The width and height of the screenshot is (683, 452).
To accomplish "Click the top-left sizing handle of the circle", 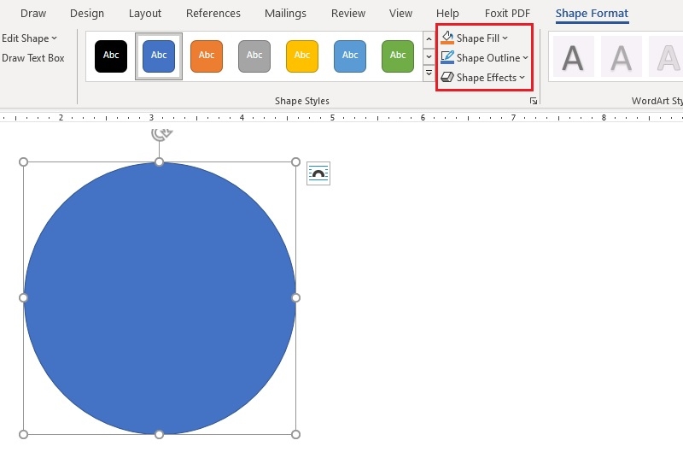I will [24, 162].
